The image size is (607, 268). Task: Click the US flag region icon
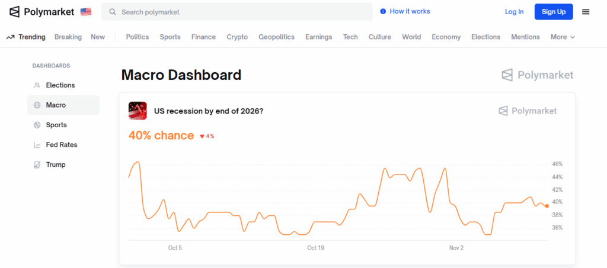point(86,12)
